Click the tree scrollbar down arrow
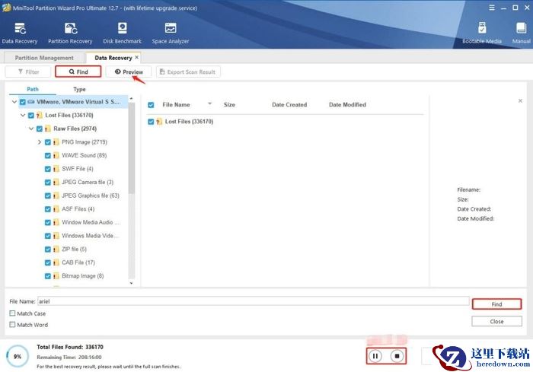The image size is (533, 372). tap(131, 283)
